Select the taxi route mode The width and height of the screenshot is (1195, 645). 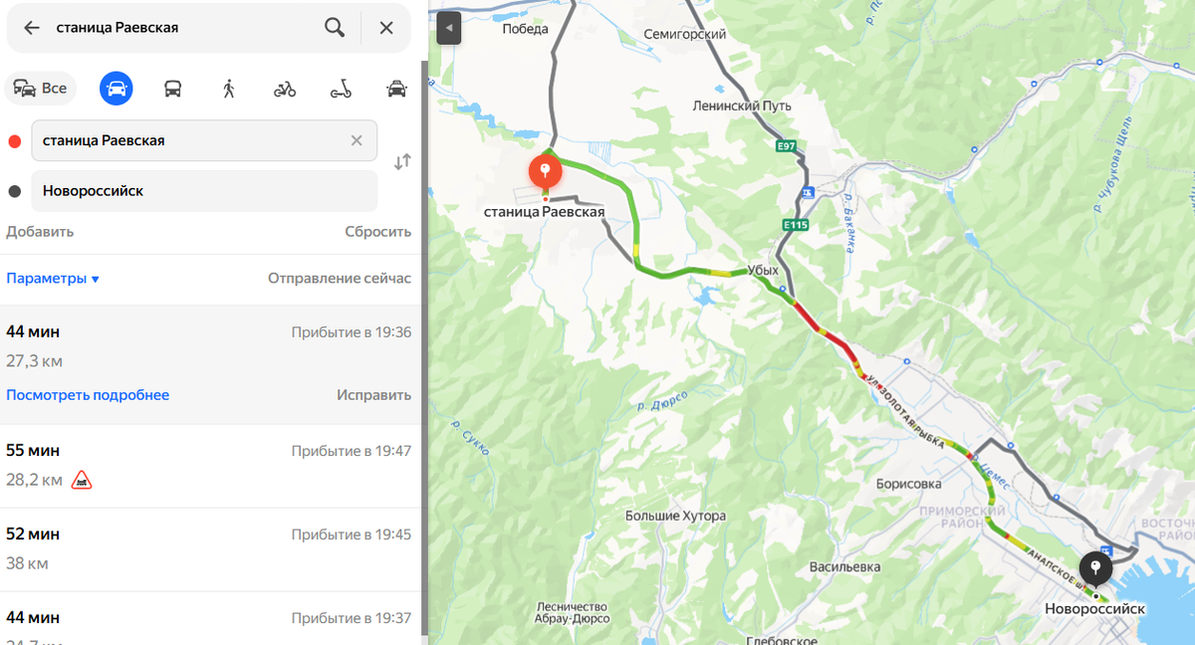396,89
